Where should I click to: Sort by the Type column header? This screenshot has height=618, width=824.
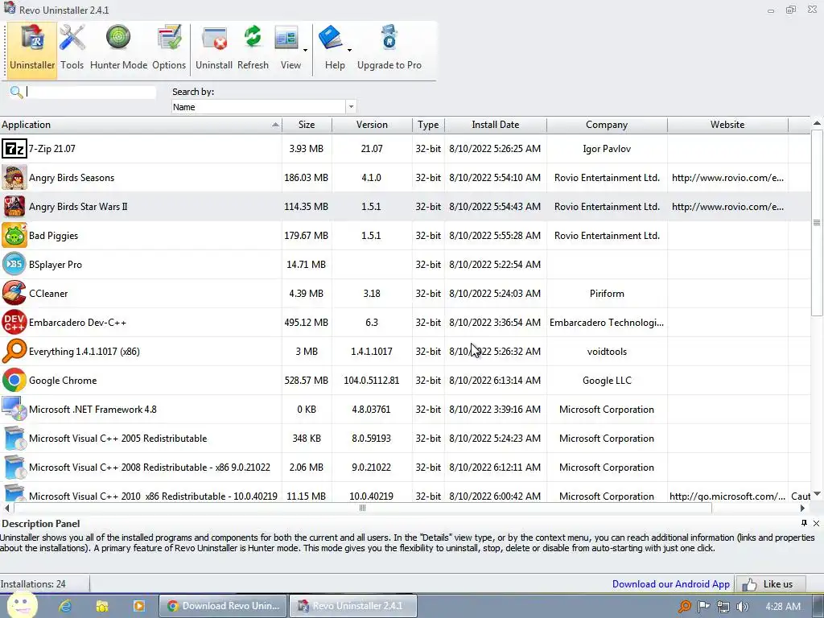(428, 125)
